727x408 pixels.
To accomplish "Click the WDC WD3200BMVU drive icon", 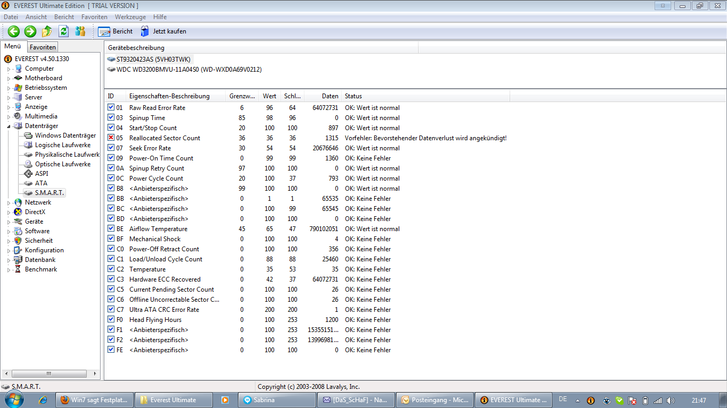I will [x=111, y=70].
